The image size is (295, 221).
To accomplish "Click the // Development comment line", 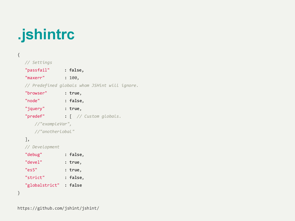I will [x=42, y=147].
